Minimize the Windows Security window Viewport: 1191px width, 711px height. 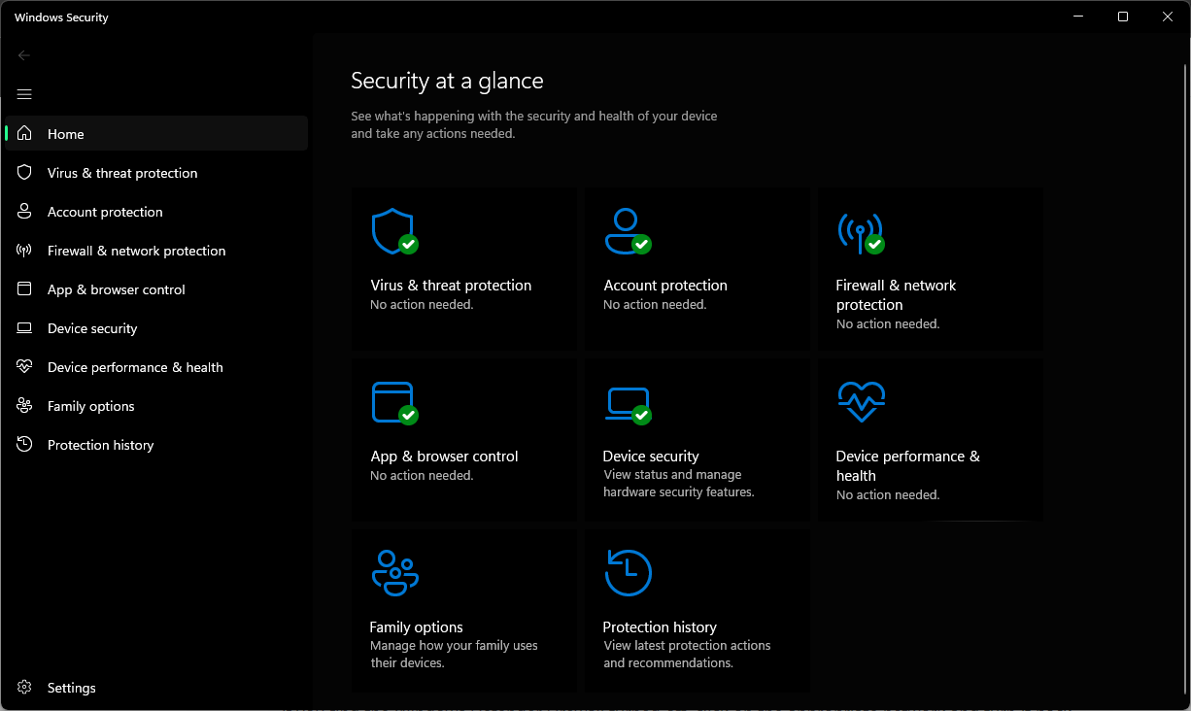tap(1078, 17)
